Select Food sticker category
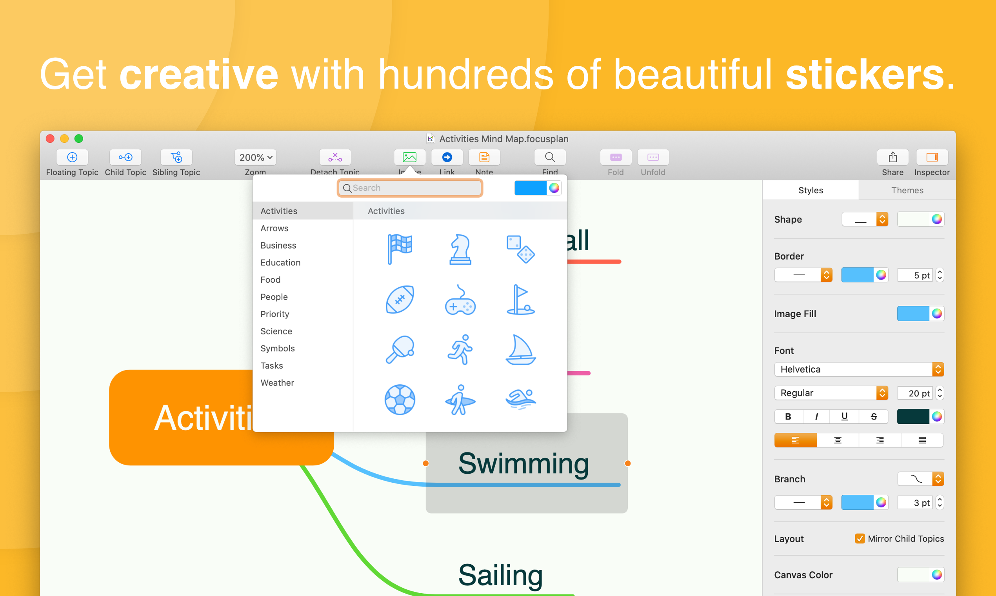 (x=303, y=280)
